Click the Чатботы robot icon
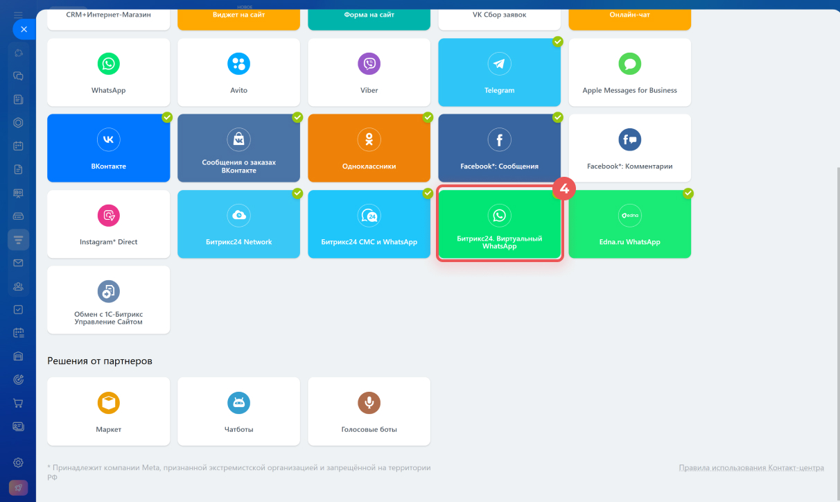 click(239, 403)
